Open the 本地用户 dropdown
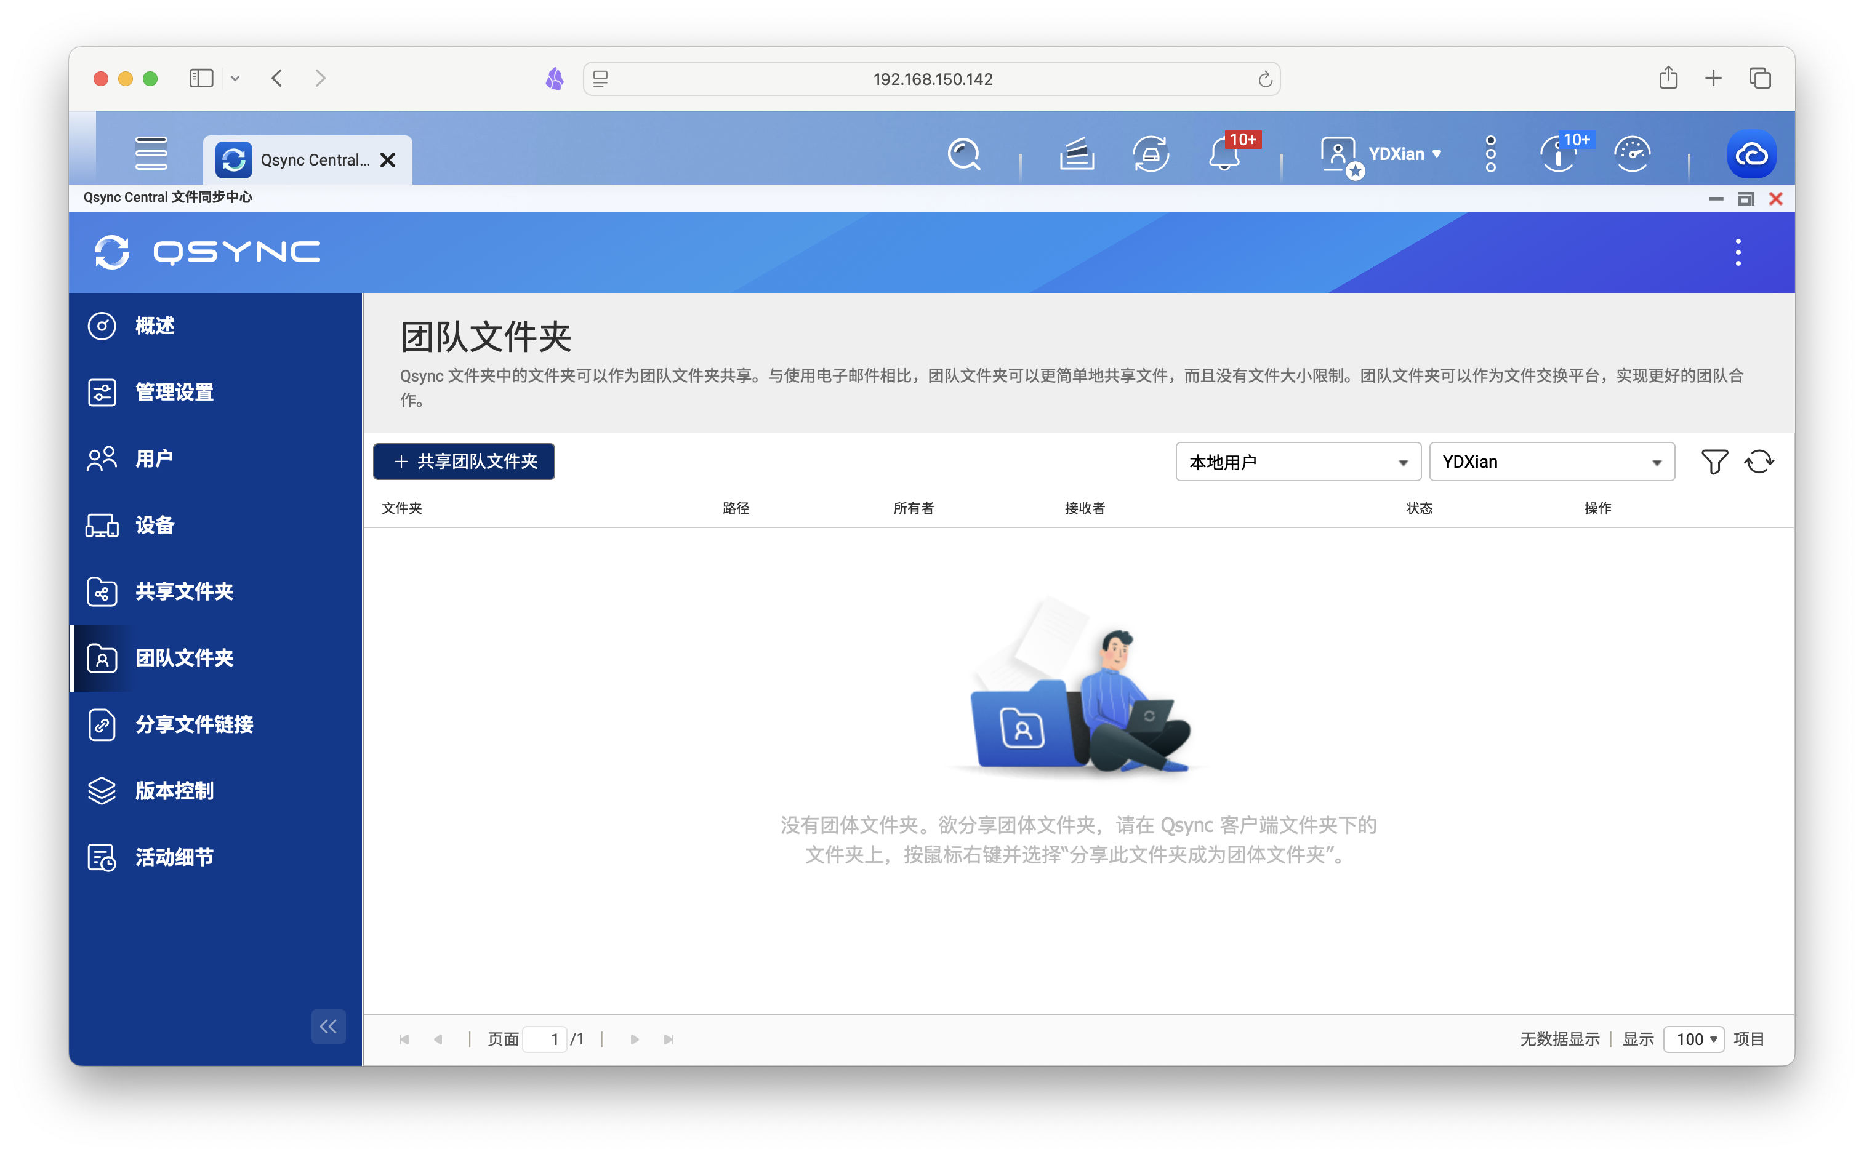Viewport: 1864px width, 1157px height. point(1298,462)
